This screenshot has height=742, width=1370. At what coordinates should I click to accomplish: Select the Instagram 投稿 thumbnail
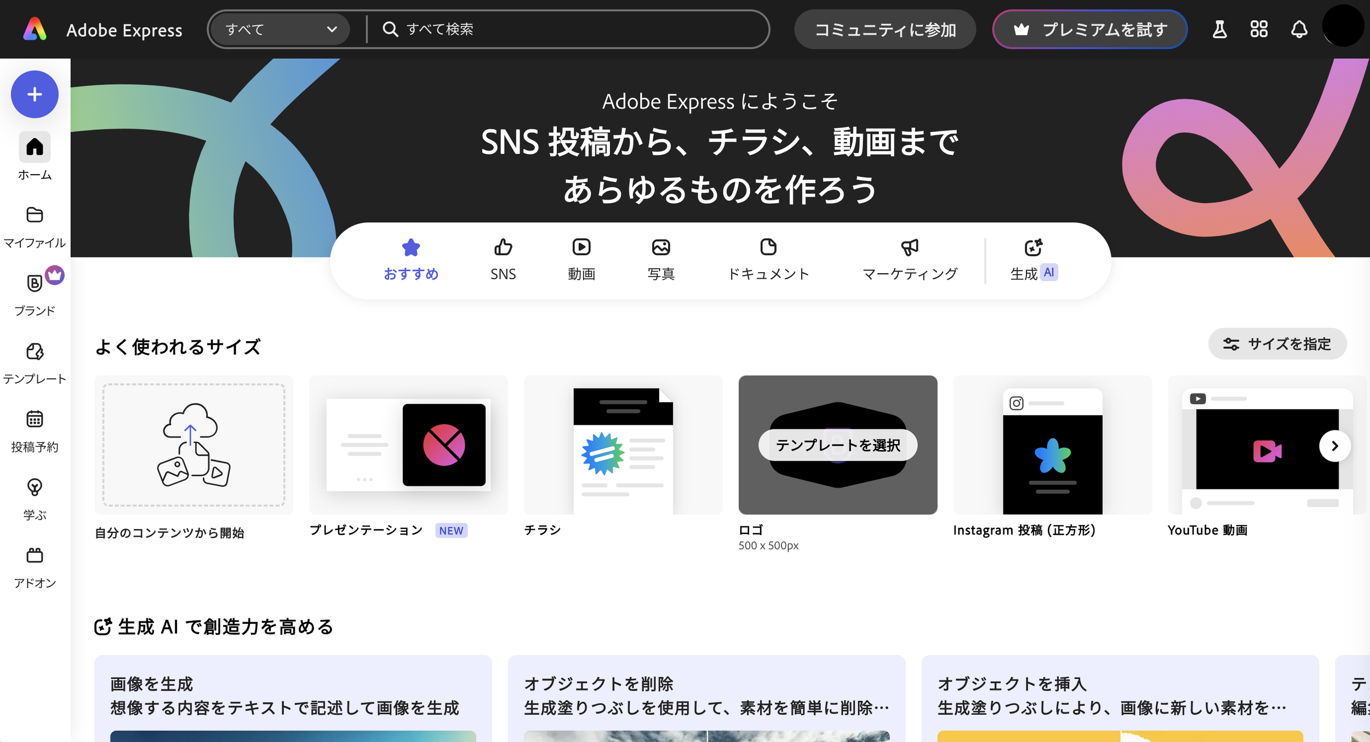(1052, 445)
